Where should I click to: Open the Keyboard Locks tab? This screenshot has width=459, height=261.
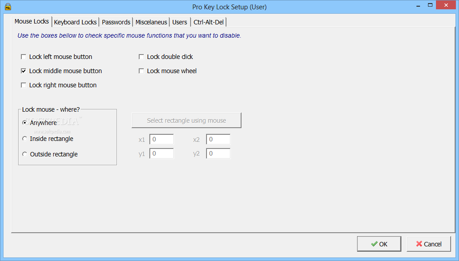click(75, 22)
